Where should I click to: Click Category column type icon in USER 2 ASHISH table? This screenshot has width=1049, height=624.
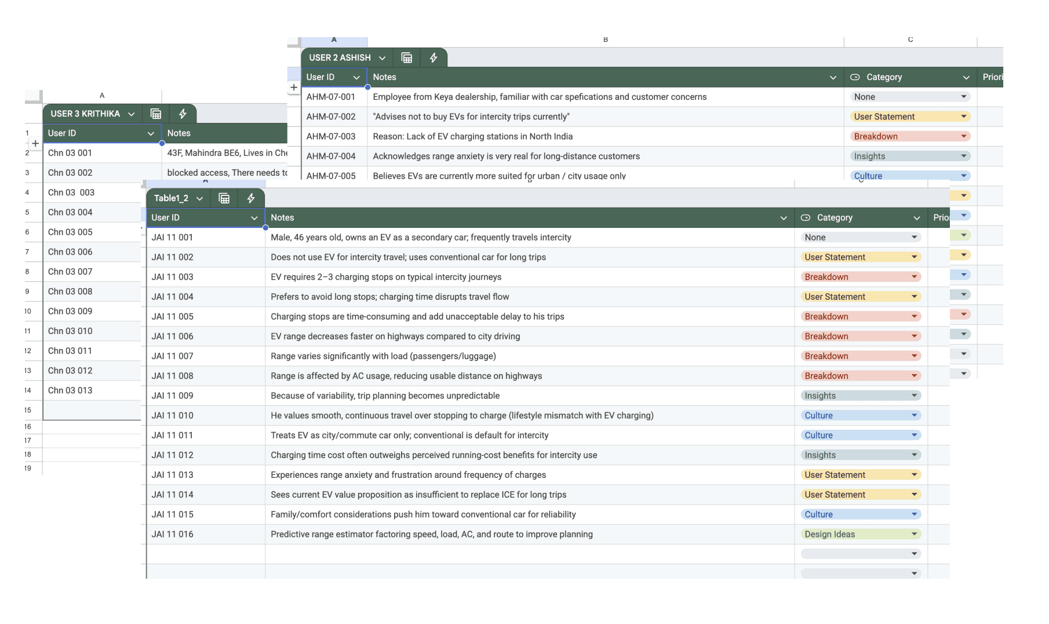[x=855, y=77]
